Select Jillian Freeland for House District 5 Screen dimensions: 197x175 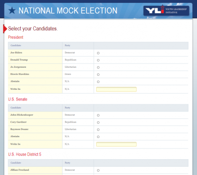(x=98, y=170)
